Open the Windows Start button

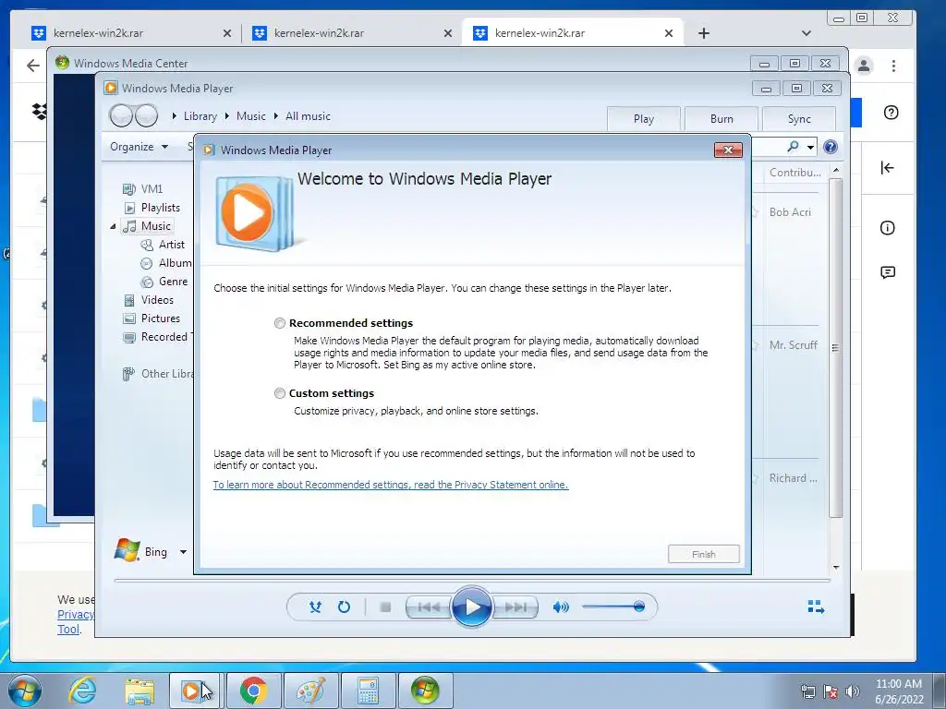click(x=25, y=691)
